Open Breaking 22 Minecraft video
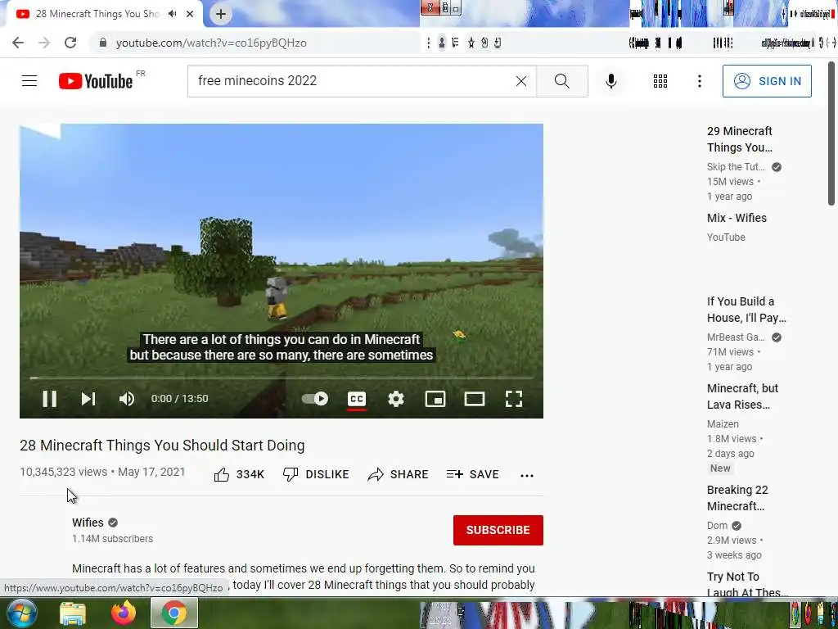Viewport: 838px width, 629px height. point(737,497)
